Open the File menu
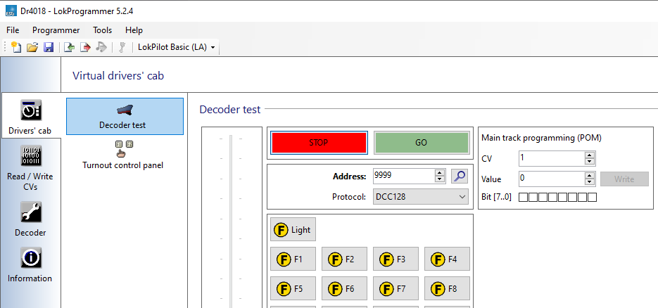The image size is (658, 308). click(x=13, y=30)
